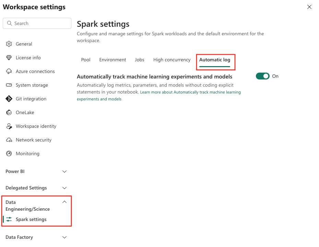Switch to the Pool tab
Screen dimensions: 319x247
[x=86, y=60]
